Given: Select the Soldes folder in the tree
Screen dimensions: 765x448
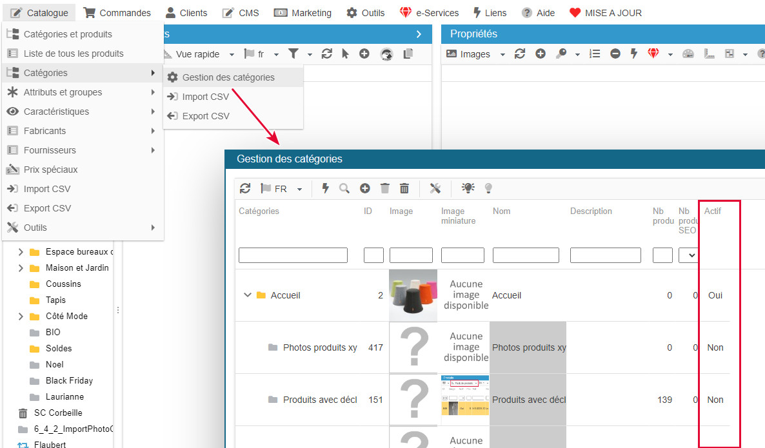Looking at the screenshot, I should [59, 348].
